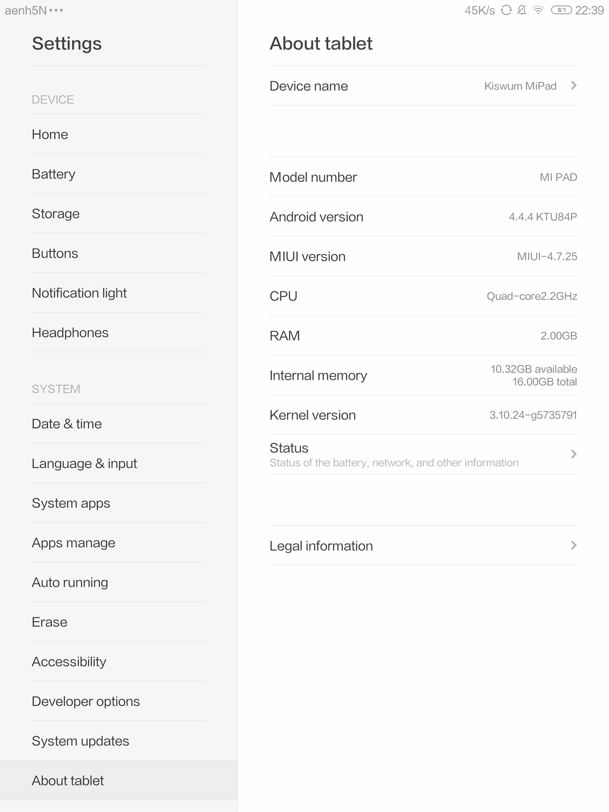Select Storage in the settings list
This screenshot has width=609, height=812.
pos(56,214)
